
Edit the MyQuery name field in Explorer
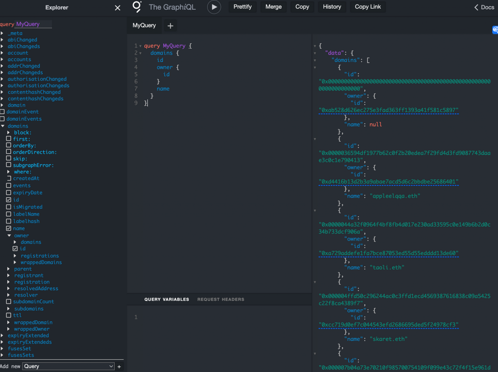coord(34,24)
